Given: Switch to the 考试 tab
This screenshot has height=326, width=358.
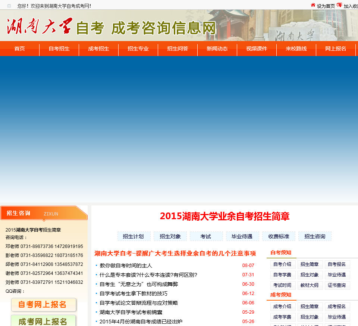Looking at the screenshot, I should pos(206,236).
